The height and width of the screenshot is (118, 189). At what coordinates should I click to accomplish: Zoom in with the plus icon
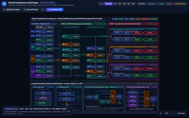tap(161, 113)
